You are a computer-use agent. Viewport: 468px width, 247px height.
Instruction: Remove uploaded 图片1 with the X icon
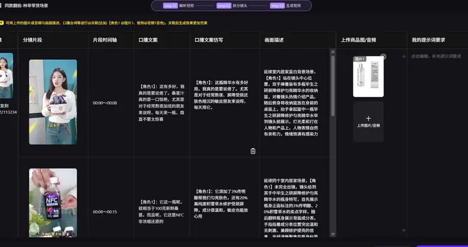click(x=383, y=57)
